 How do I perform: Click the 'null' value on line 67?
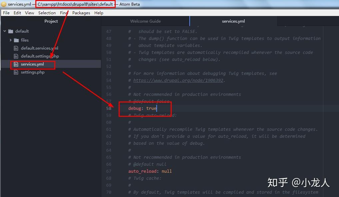[x=167, y=171]
